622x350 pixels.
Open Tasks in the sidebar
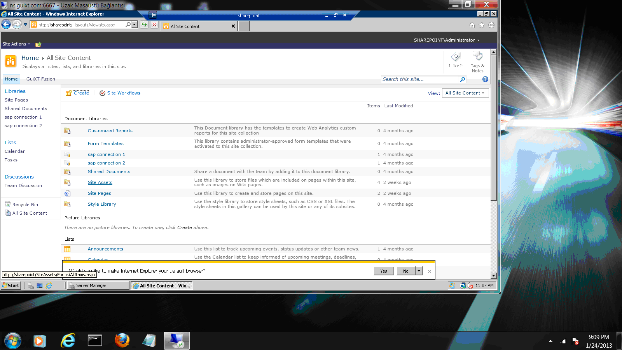point(11,160)
